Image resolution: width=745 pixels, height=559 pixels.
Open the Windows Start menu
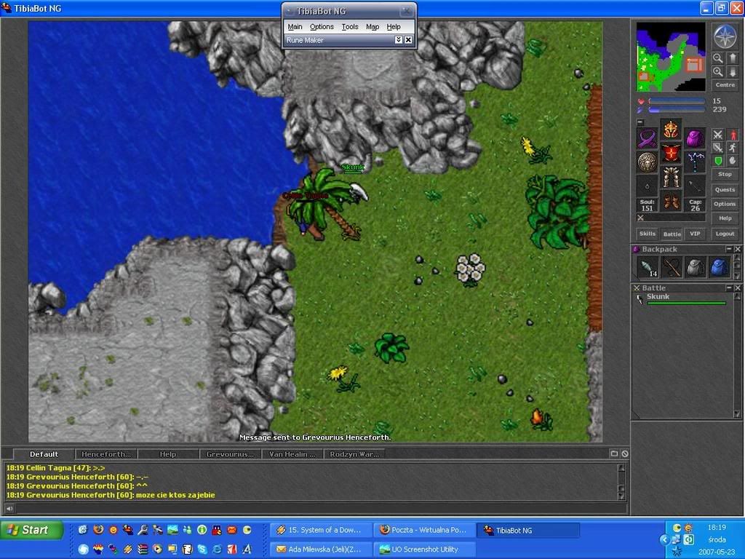pos(31,530)
